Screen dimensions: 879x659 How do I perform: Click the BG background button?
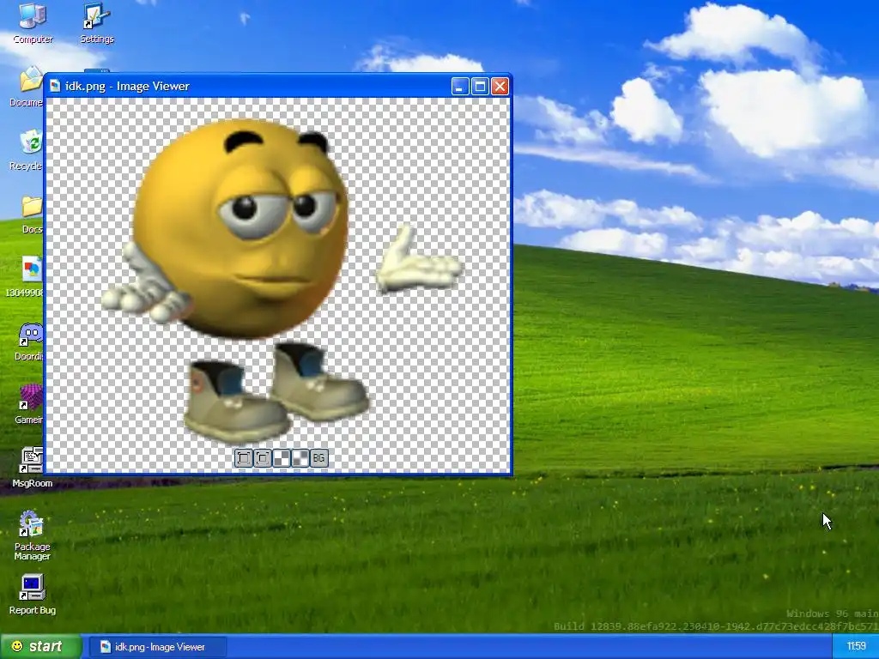click(x=319, y=458)
